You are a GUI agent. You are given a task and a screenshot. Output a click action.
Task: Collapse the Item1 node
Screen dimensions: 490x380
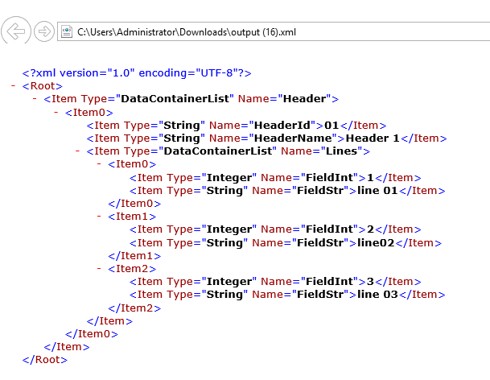point(99,217)
